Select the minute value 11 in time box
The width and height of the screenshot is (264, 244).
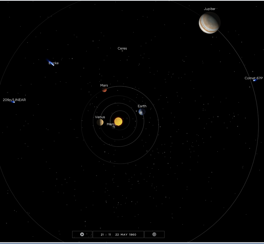pos(110,235)
